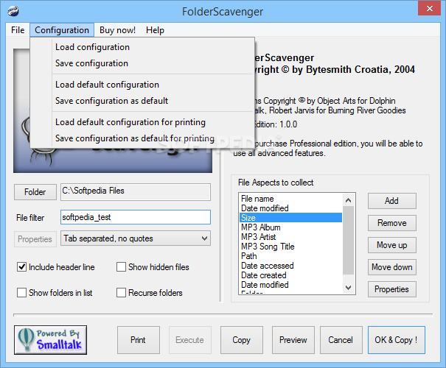The height and width of the screenshot is (368, 446).
Task: Choose Load configuration
Action: pyautogui.click(x=142, y=47)
